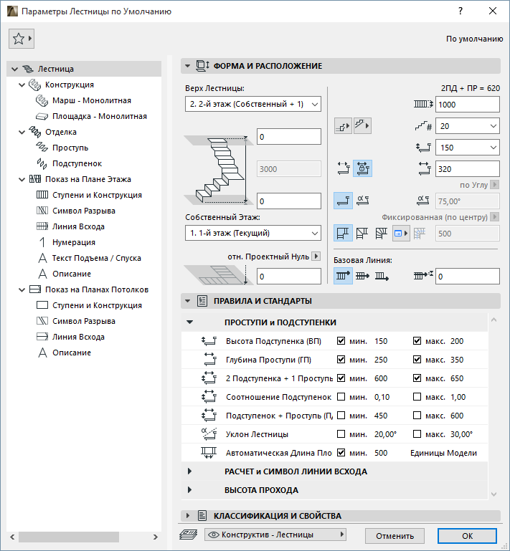Select the unlocked tread depth icon

pos(343,168)
